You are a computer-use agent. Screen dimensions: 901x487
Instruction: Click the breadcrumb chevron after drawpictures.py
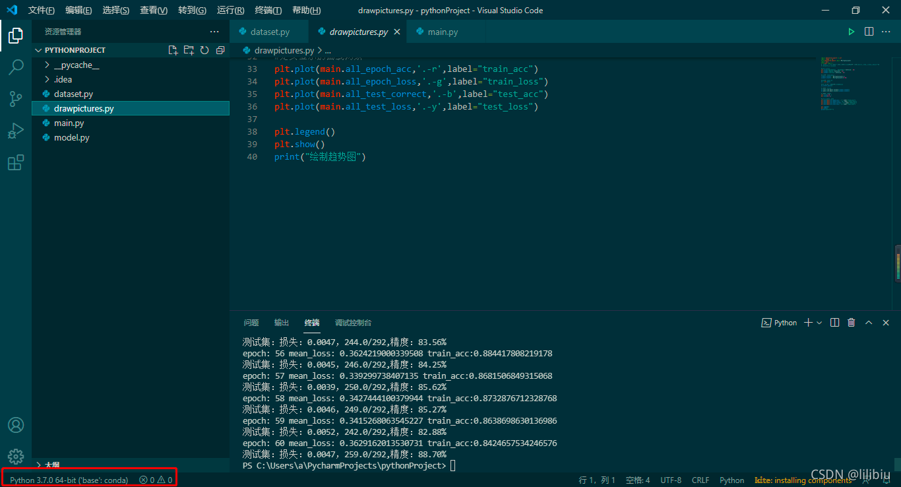tap(320, 50)
